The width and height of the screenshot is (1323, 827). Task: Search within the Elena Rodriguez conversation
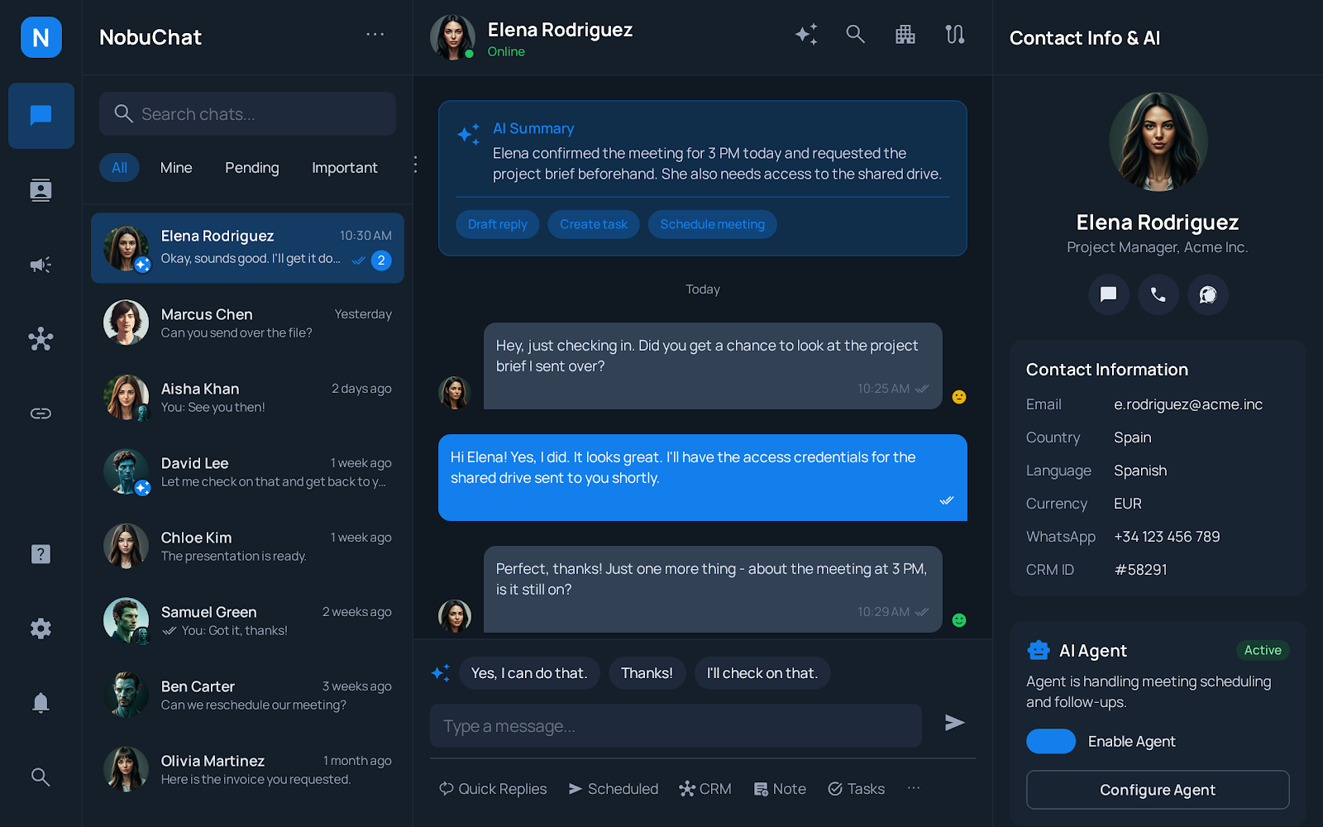pyautogui.click(x=856, y=34)
